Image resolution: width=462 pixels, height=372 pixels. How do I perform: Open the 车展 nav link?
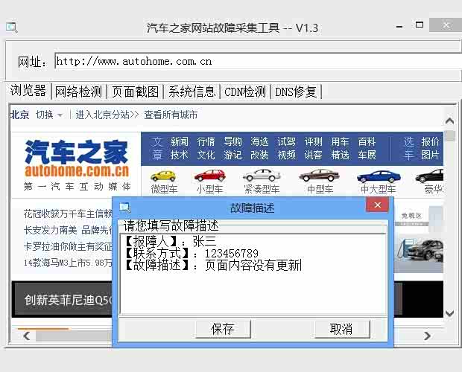coord(367,155)
